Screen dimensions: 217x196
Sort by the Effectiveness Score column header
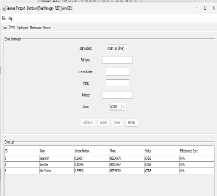tap(197, 151)
